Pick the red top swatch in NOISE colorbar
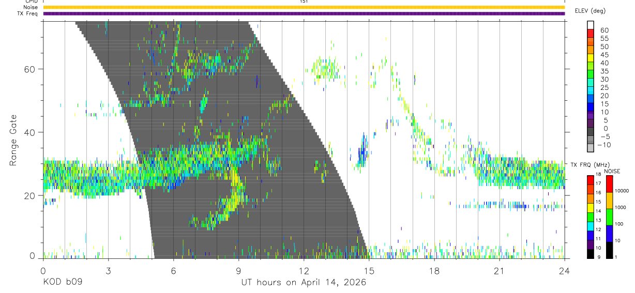 609,184
